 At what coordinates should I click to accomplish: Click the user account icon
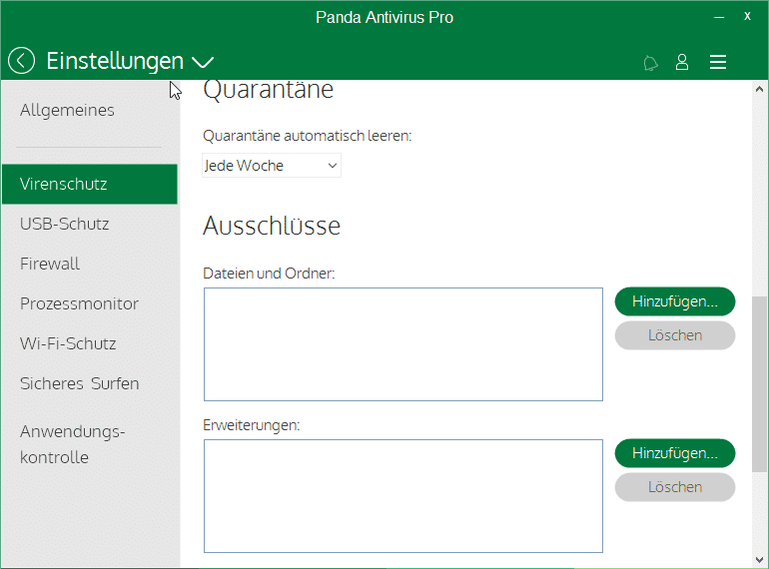click(x=682, y=62)
